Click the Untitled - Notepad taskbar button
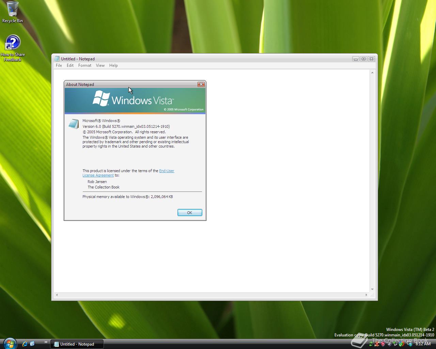The width and height of the screenshot is (436, 349). click(77, 344)
